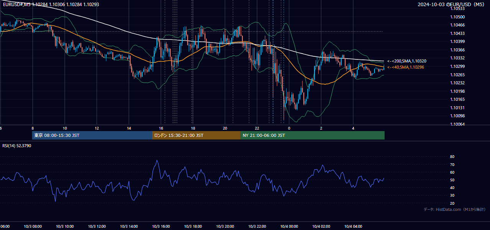This screenshot has height=230, width=490.
Task: Click price axis value 1.10232
Action: [458, 83]
